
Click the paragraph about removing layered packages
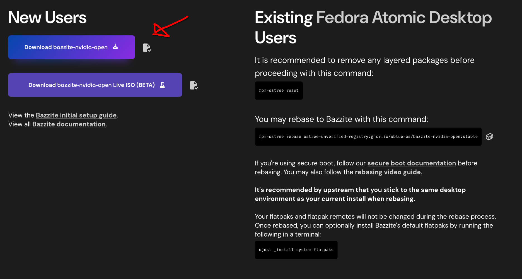point(364,67)
